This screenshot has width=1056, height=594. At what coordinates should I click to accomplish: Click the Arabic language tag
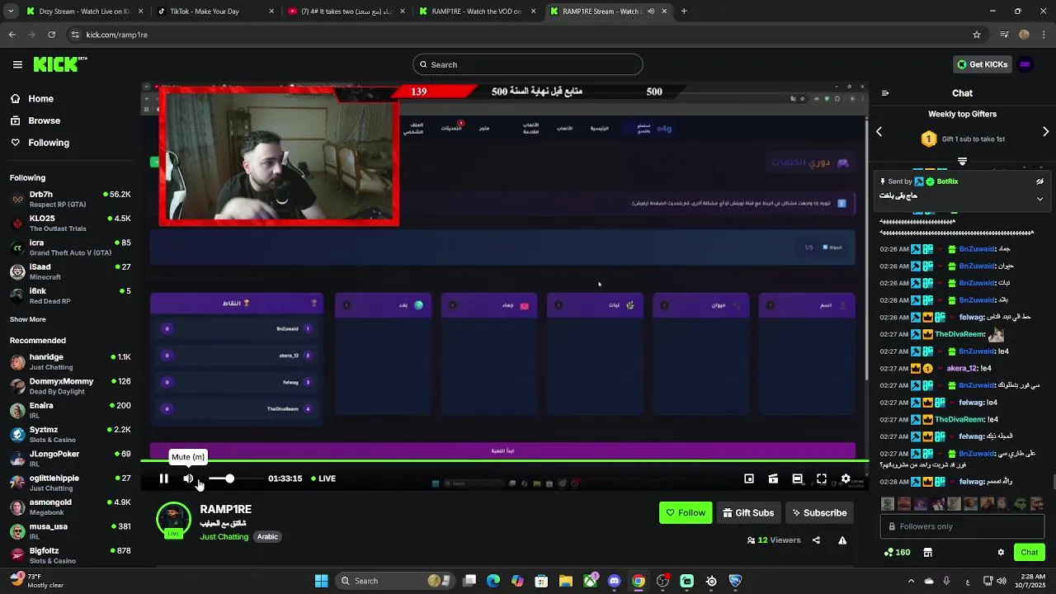click(x=267, y=536)
